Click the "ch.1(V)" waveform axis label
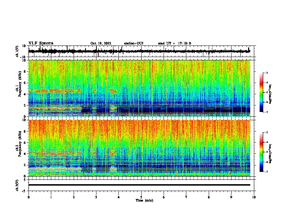 click(17, 51)
